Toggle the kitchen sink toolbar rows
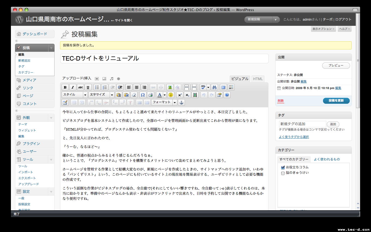Image resolution: width=371 pixels, height=232 pixels. tap(231, 87)
